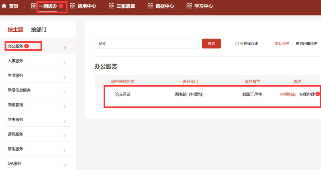The width and height of the screenshot is (321, 170).
Task: Expand the 人事服务 category arrow
Action: (x=65, y=62)
